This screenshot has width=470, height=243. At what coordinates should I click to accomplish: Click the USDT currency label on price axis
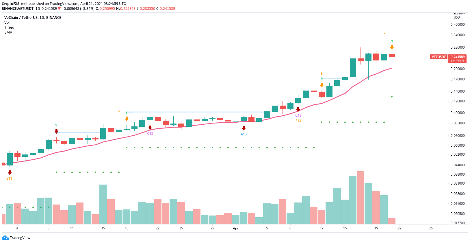click(x=458, y=17)
